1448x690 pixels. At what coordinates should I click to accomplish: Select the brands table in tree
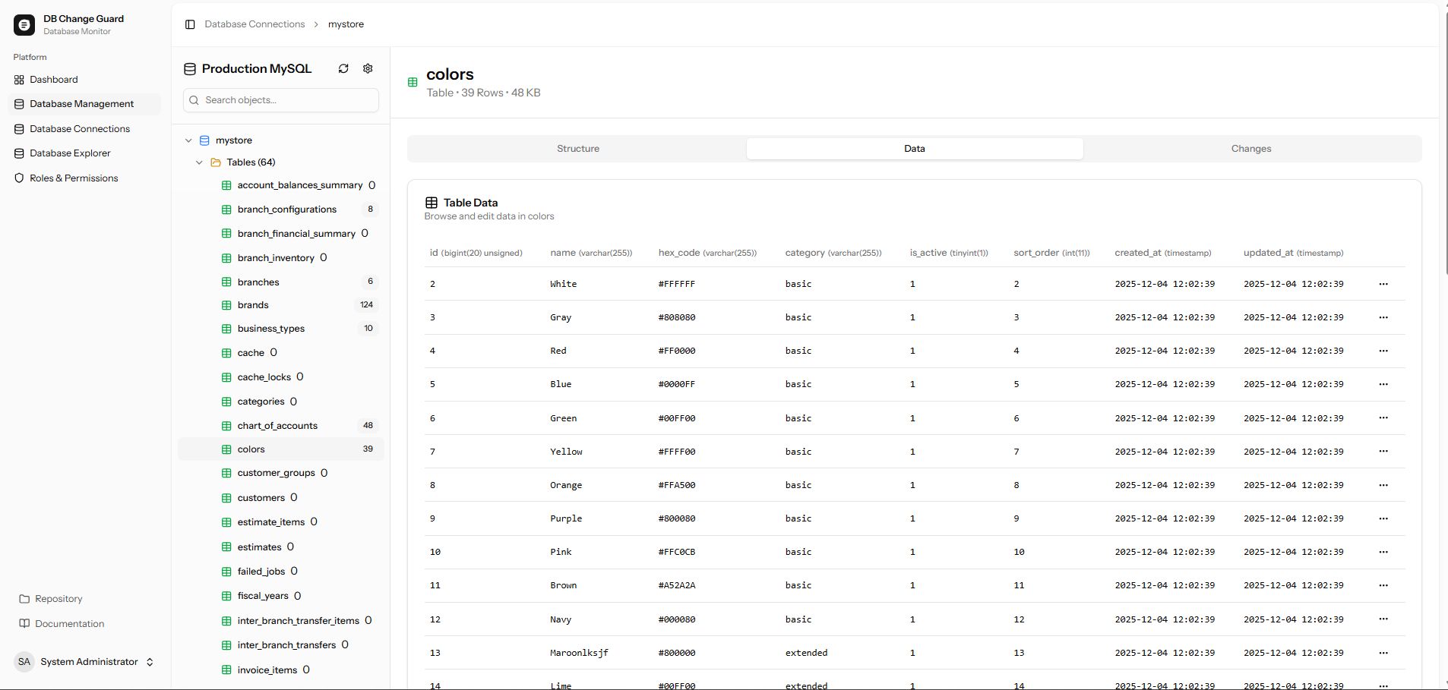click(x=253, y=305)
